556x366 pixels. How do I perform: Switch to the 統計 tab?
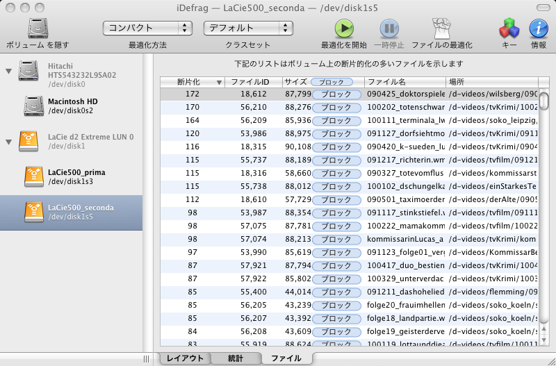click(236, 358)
